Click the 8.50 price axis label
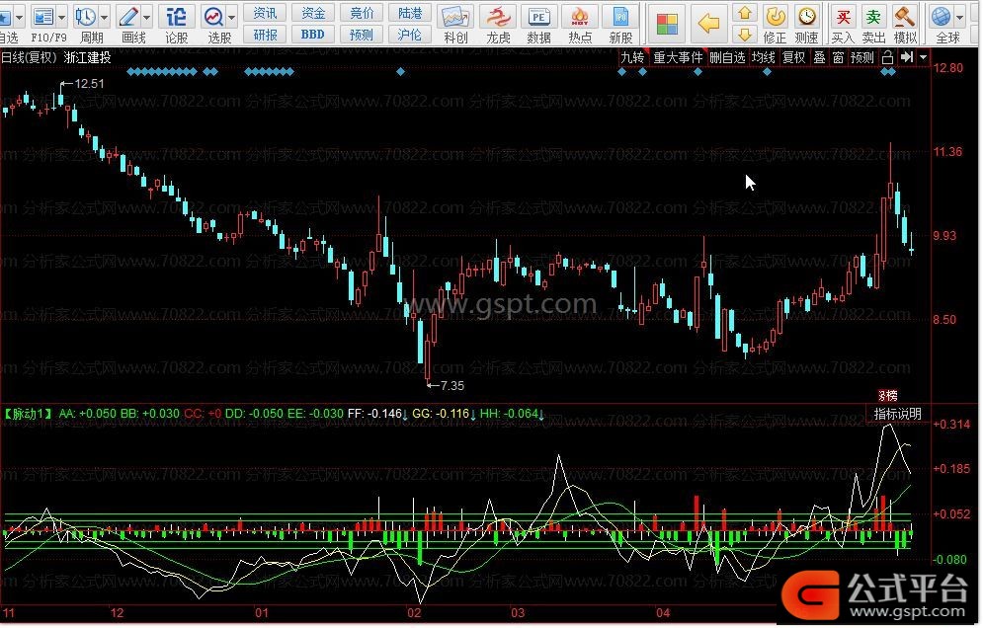Image resolution: width=984 pixels, height=628 pixels. pyautogui.click(x=944, y=320)
